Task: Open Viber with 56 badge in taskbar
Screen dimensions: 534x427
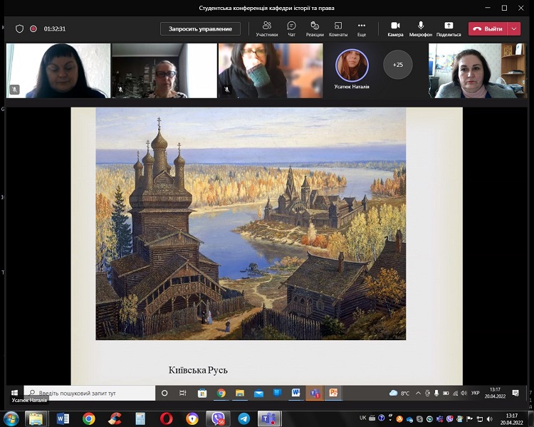Action: tap(218, 418)
